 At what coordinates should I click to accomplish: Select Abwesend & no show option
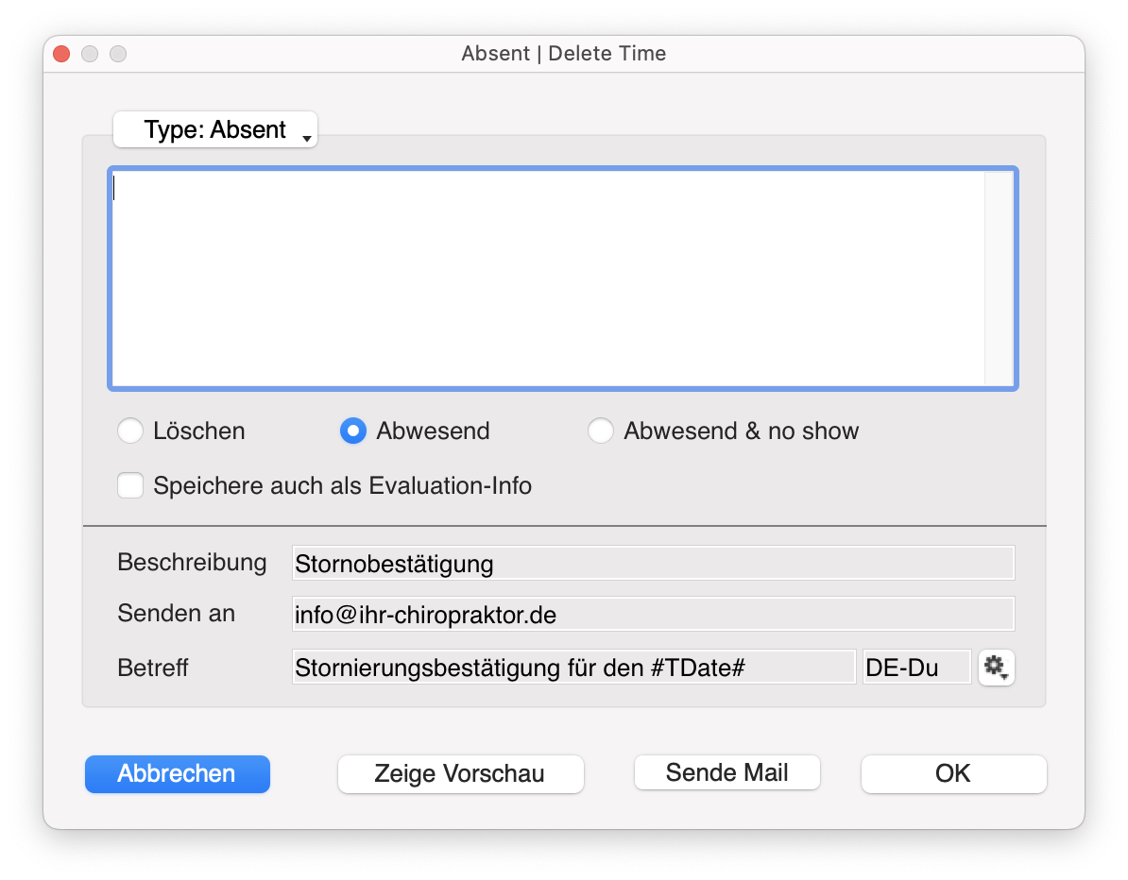point(600,432)
